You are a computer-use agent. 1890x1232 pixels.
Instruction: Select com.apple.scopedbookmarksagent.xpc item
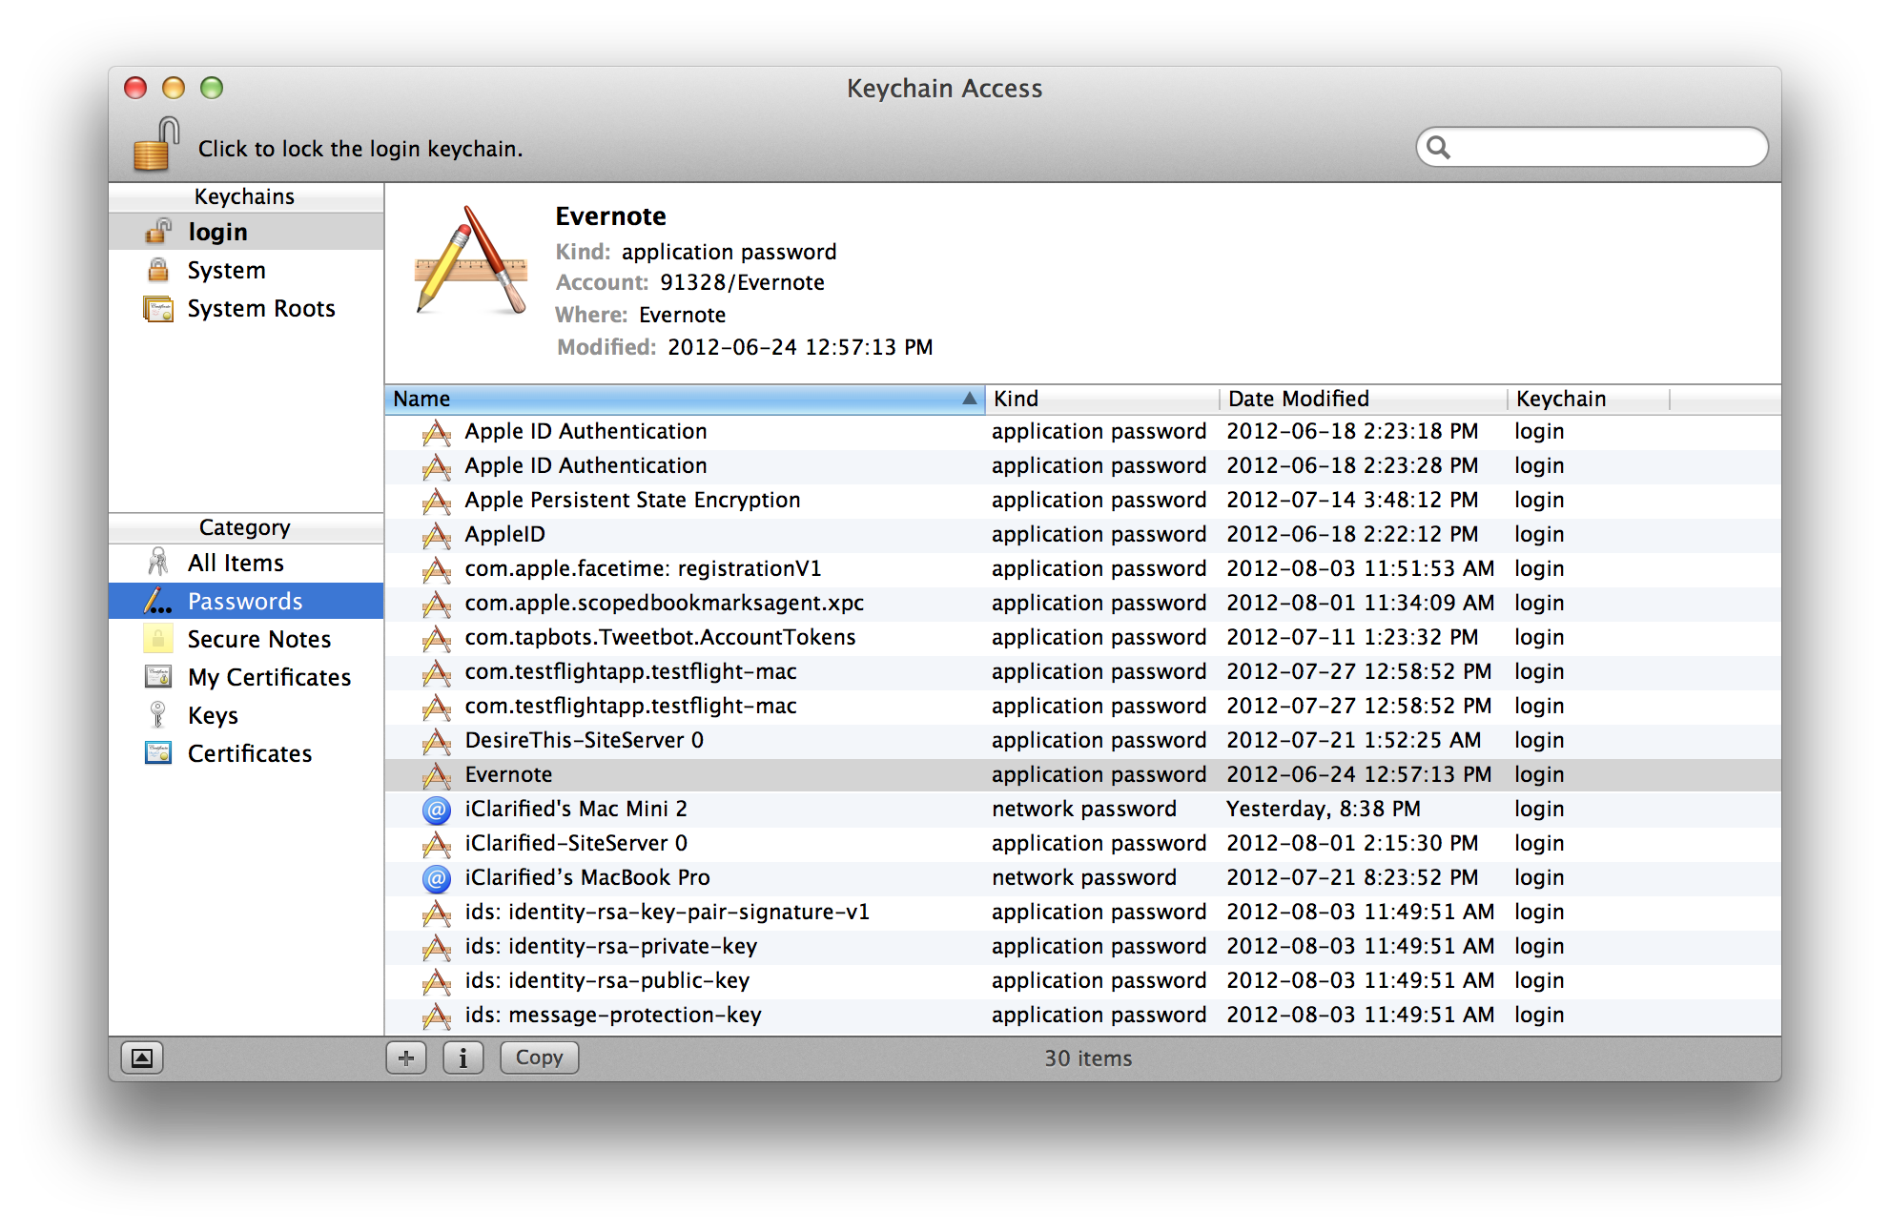pos(1083,603)
